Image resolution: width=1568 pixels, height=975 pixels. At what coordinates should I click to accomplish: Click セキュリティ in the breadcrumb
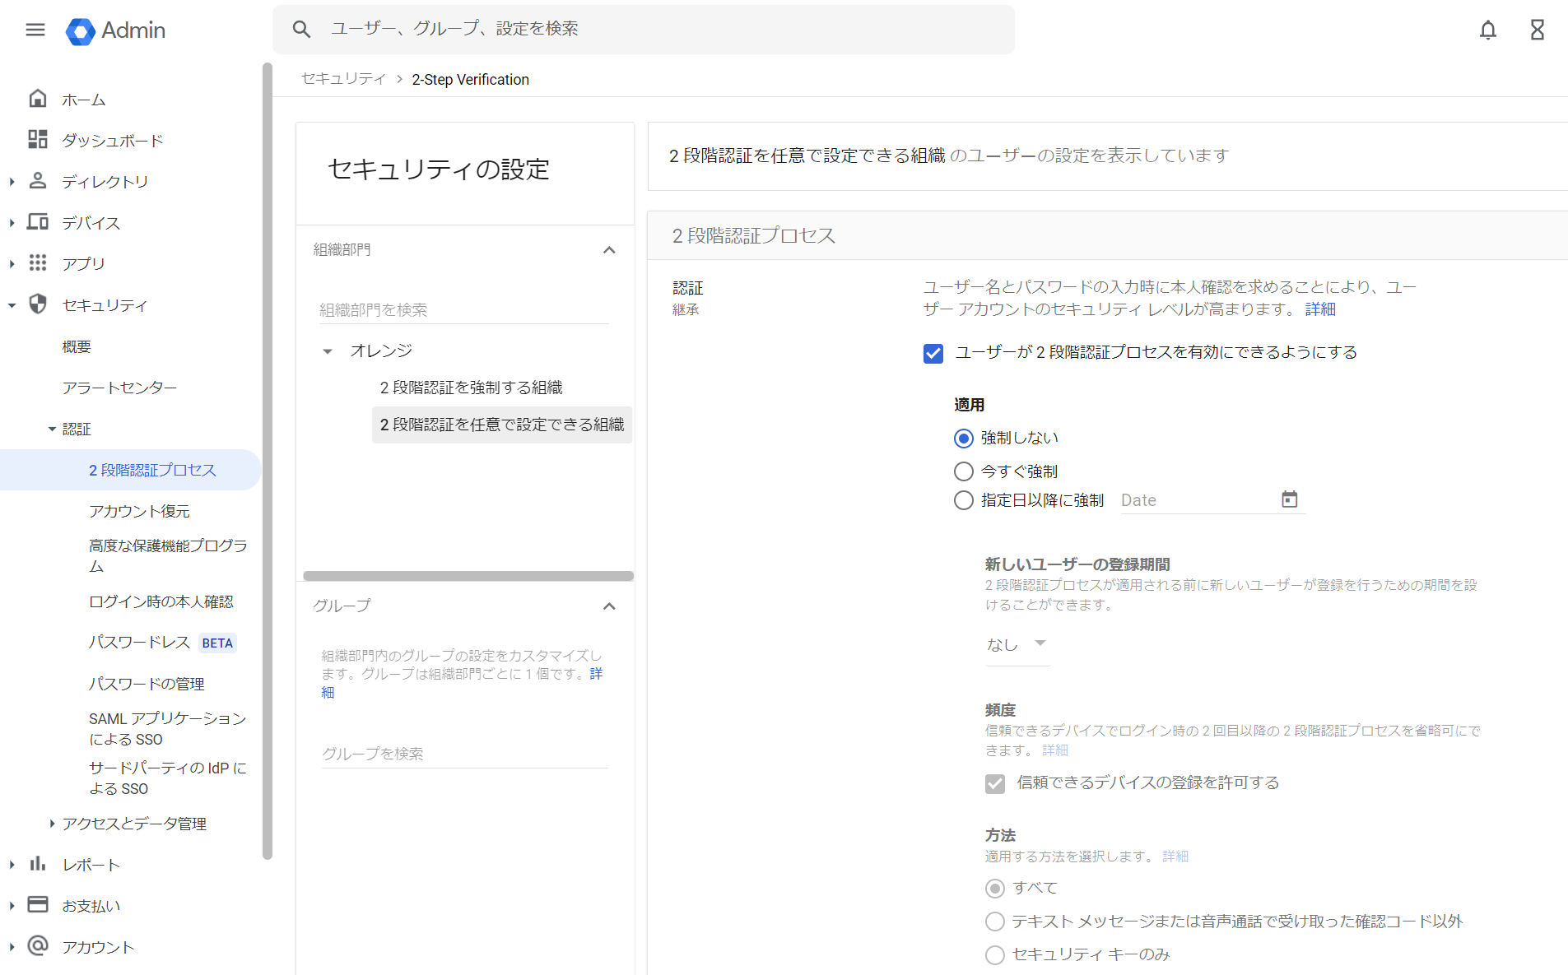(343, 79)
